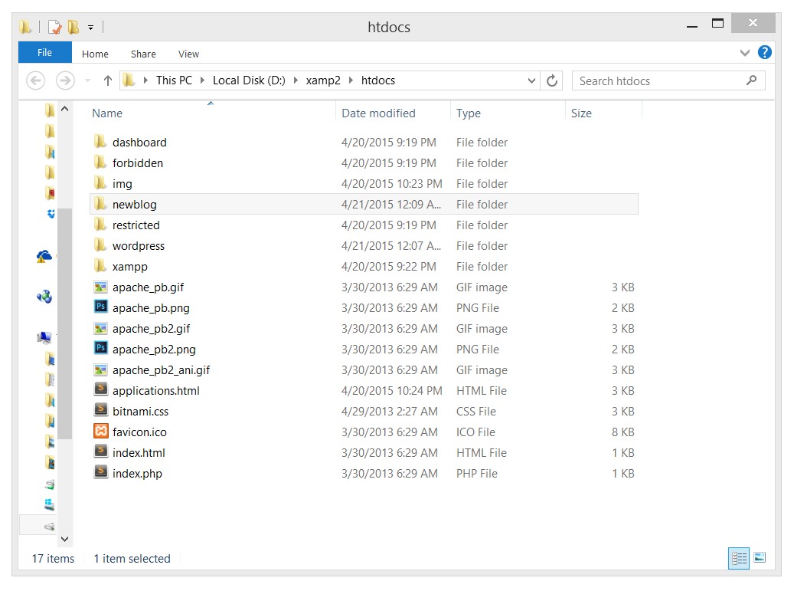Screen dimensions: 794x591
Task: Open the File menu
Action: pyautogui.click(x=44, y=53)
